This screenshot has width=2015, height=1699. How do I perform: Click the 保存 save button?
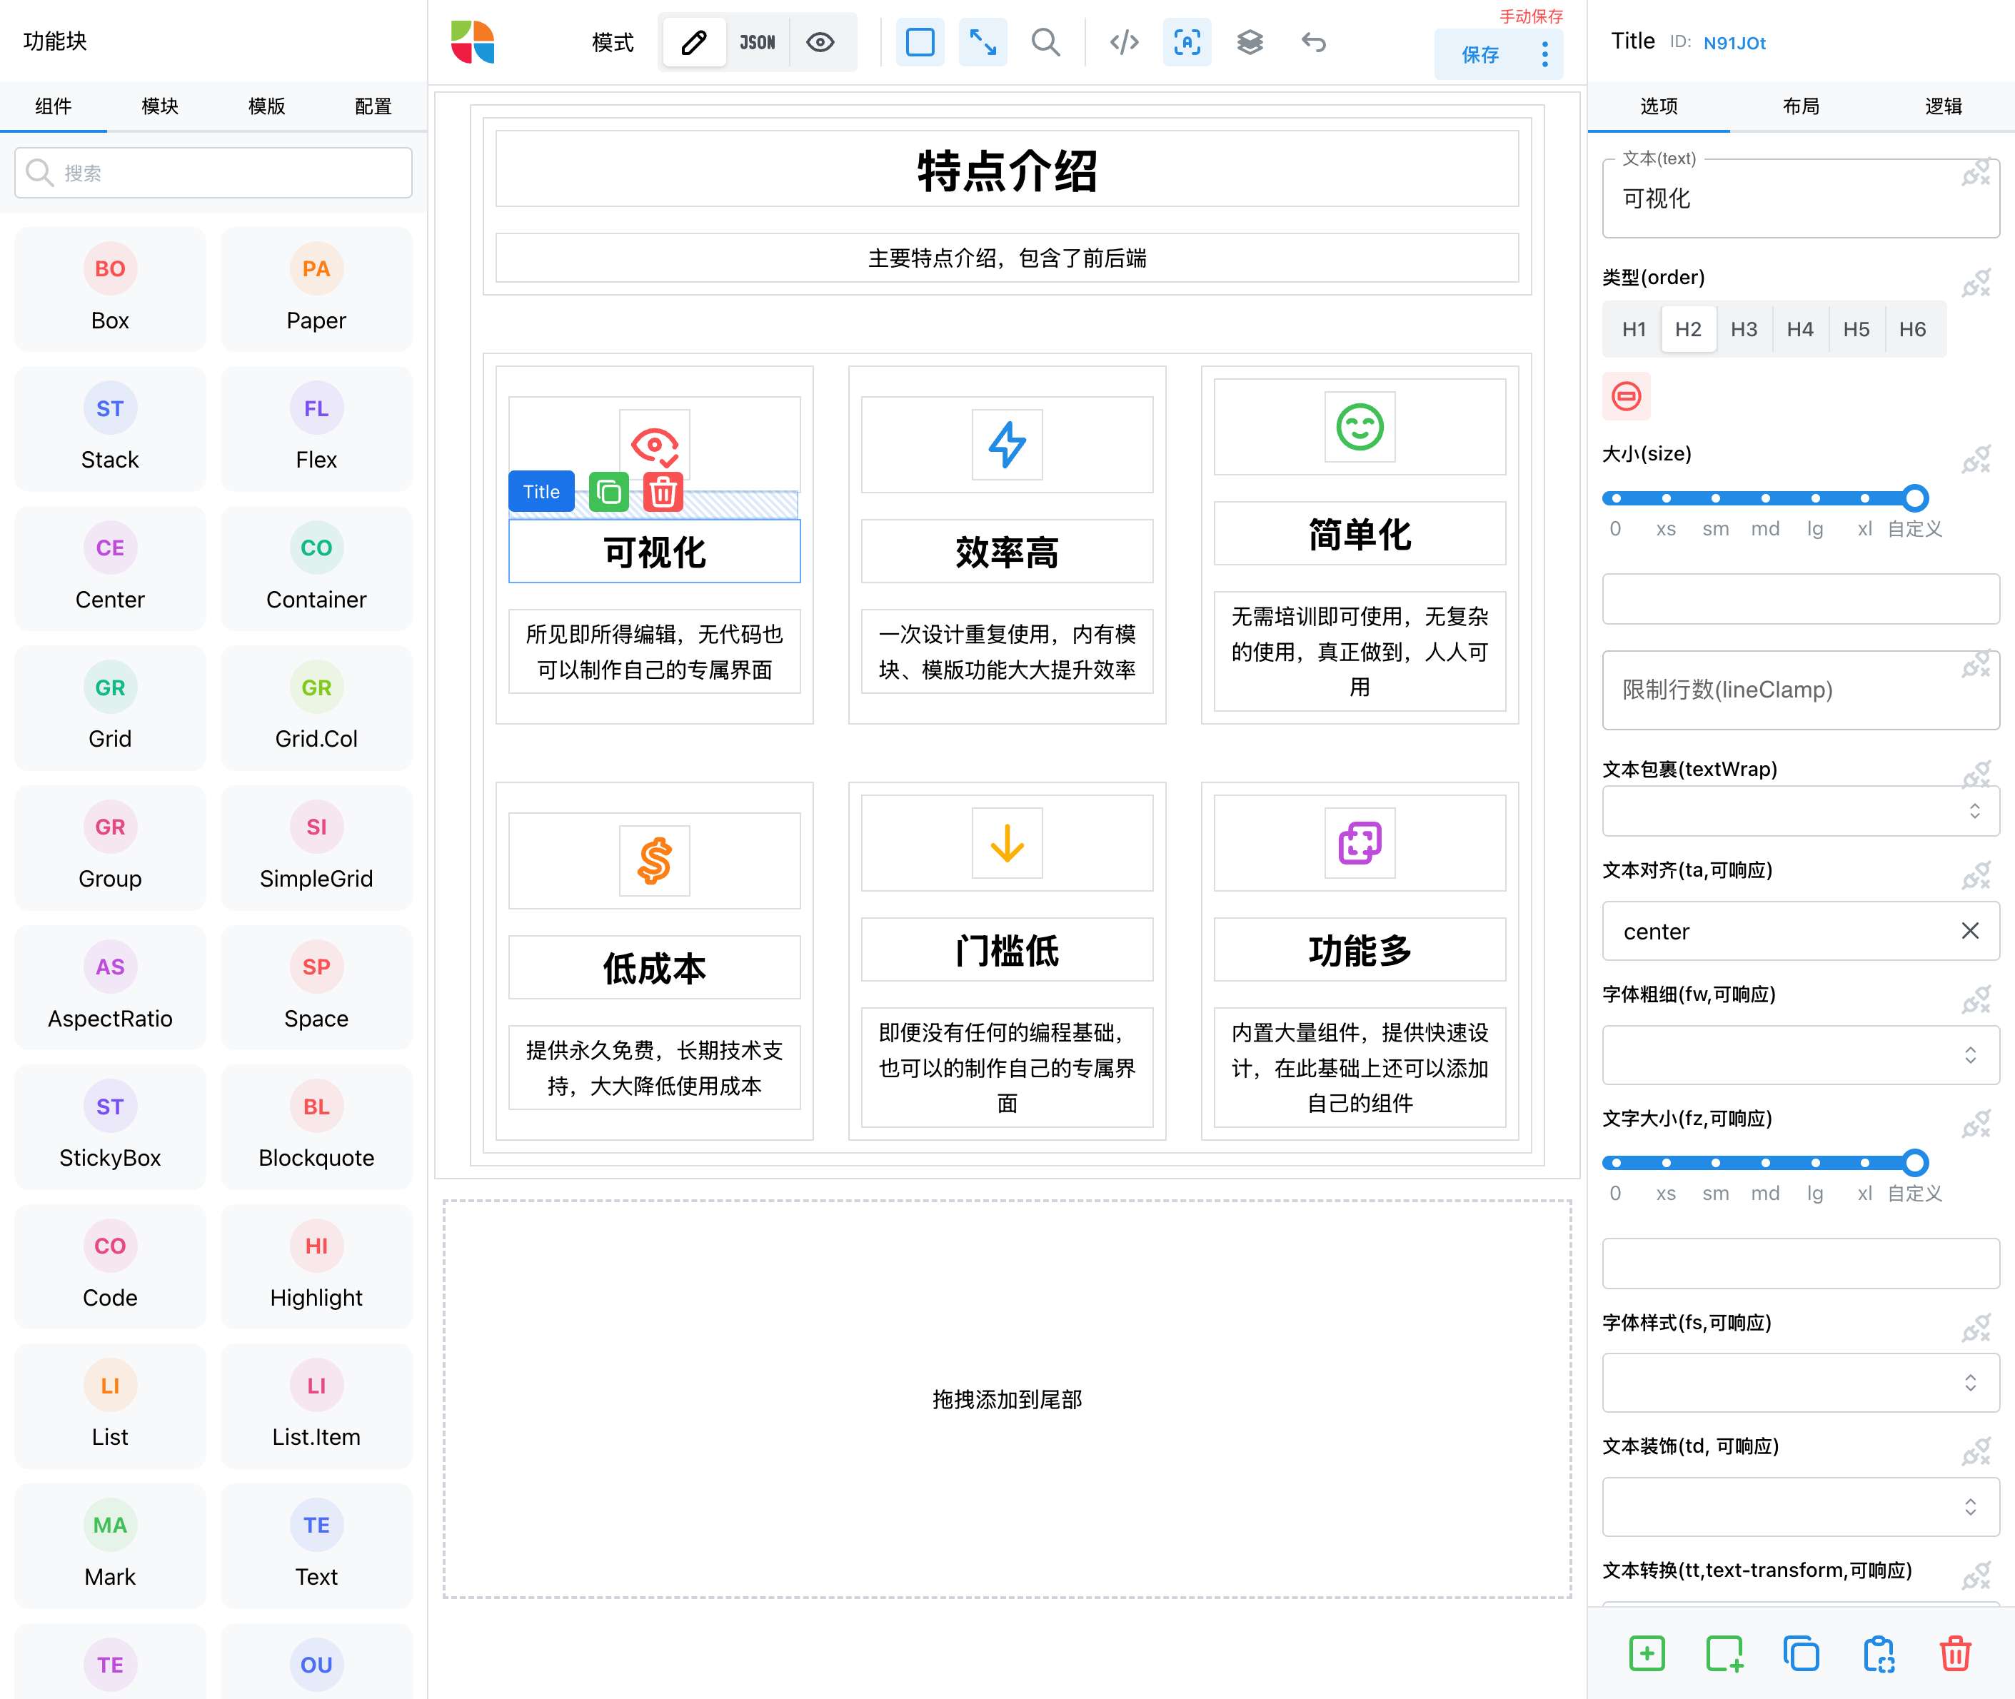point(1480,54)
